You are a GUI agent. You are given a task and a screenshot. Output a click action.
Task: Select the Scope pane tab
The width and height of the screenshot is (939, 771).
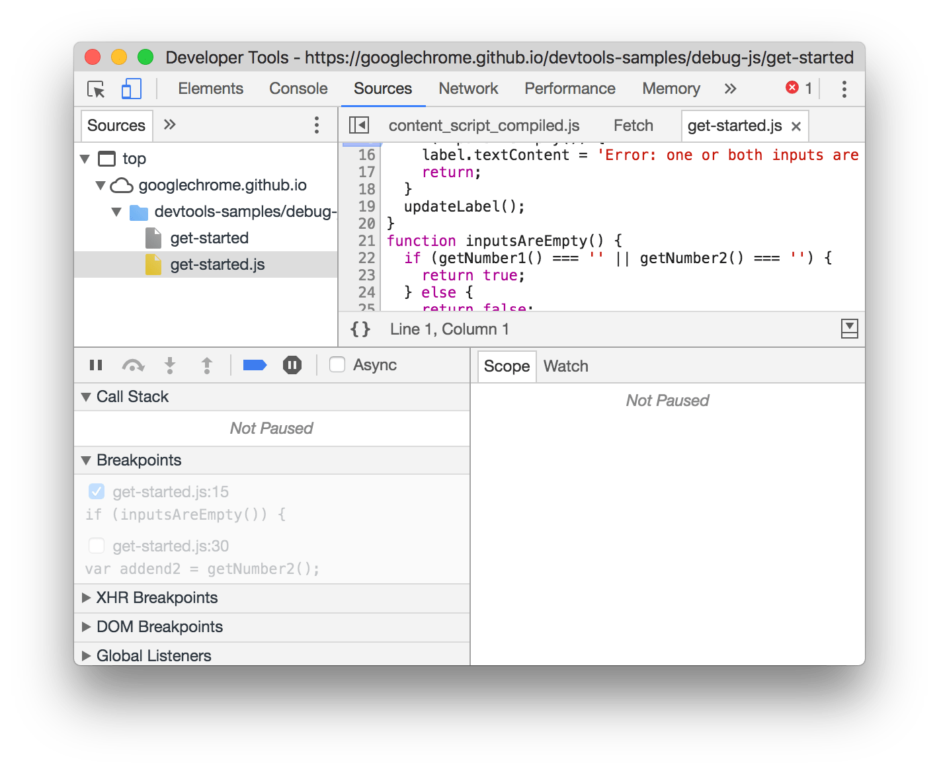[507, 366]
